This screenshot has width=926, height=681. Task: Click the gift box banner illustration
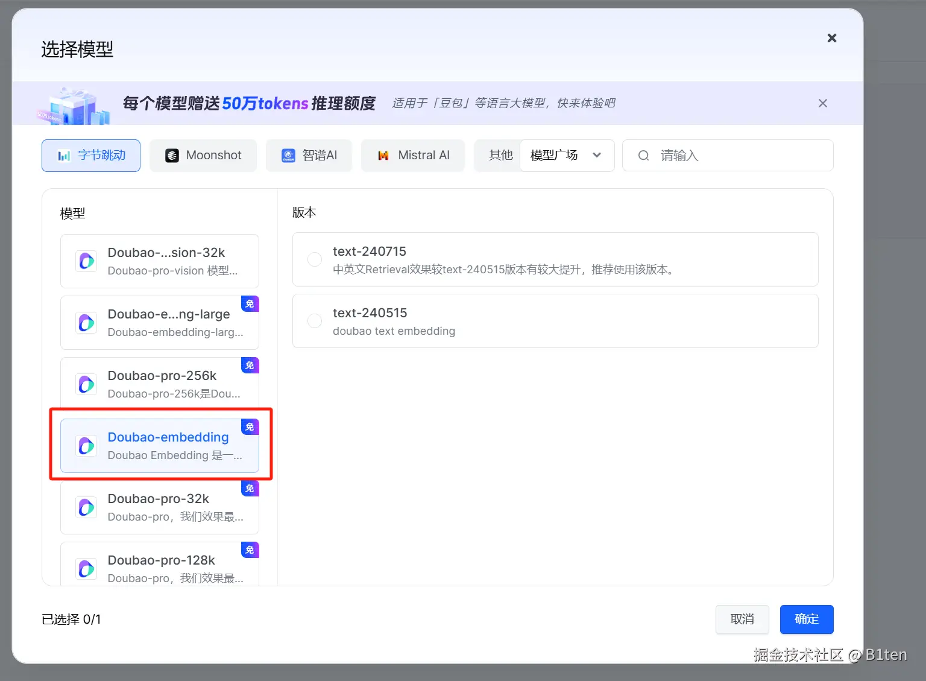(x=74, y=106)
